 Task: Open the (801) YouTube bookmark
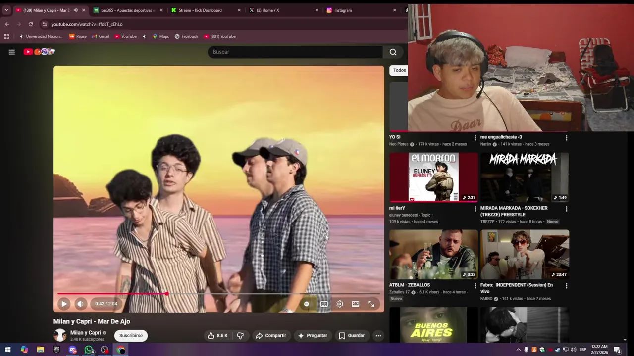[x=219, y=36]
